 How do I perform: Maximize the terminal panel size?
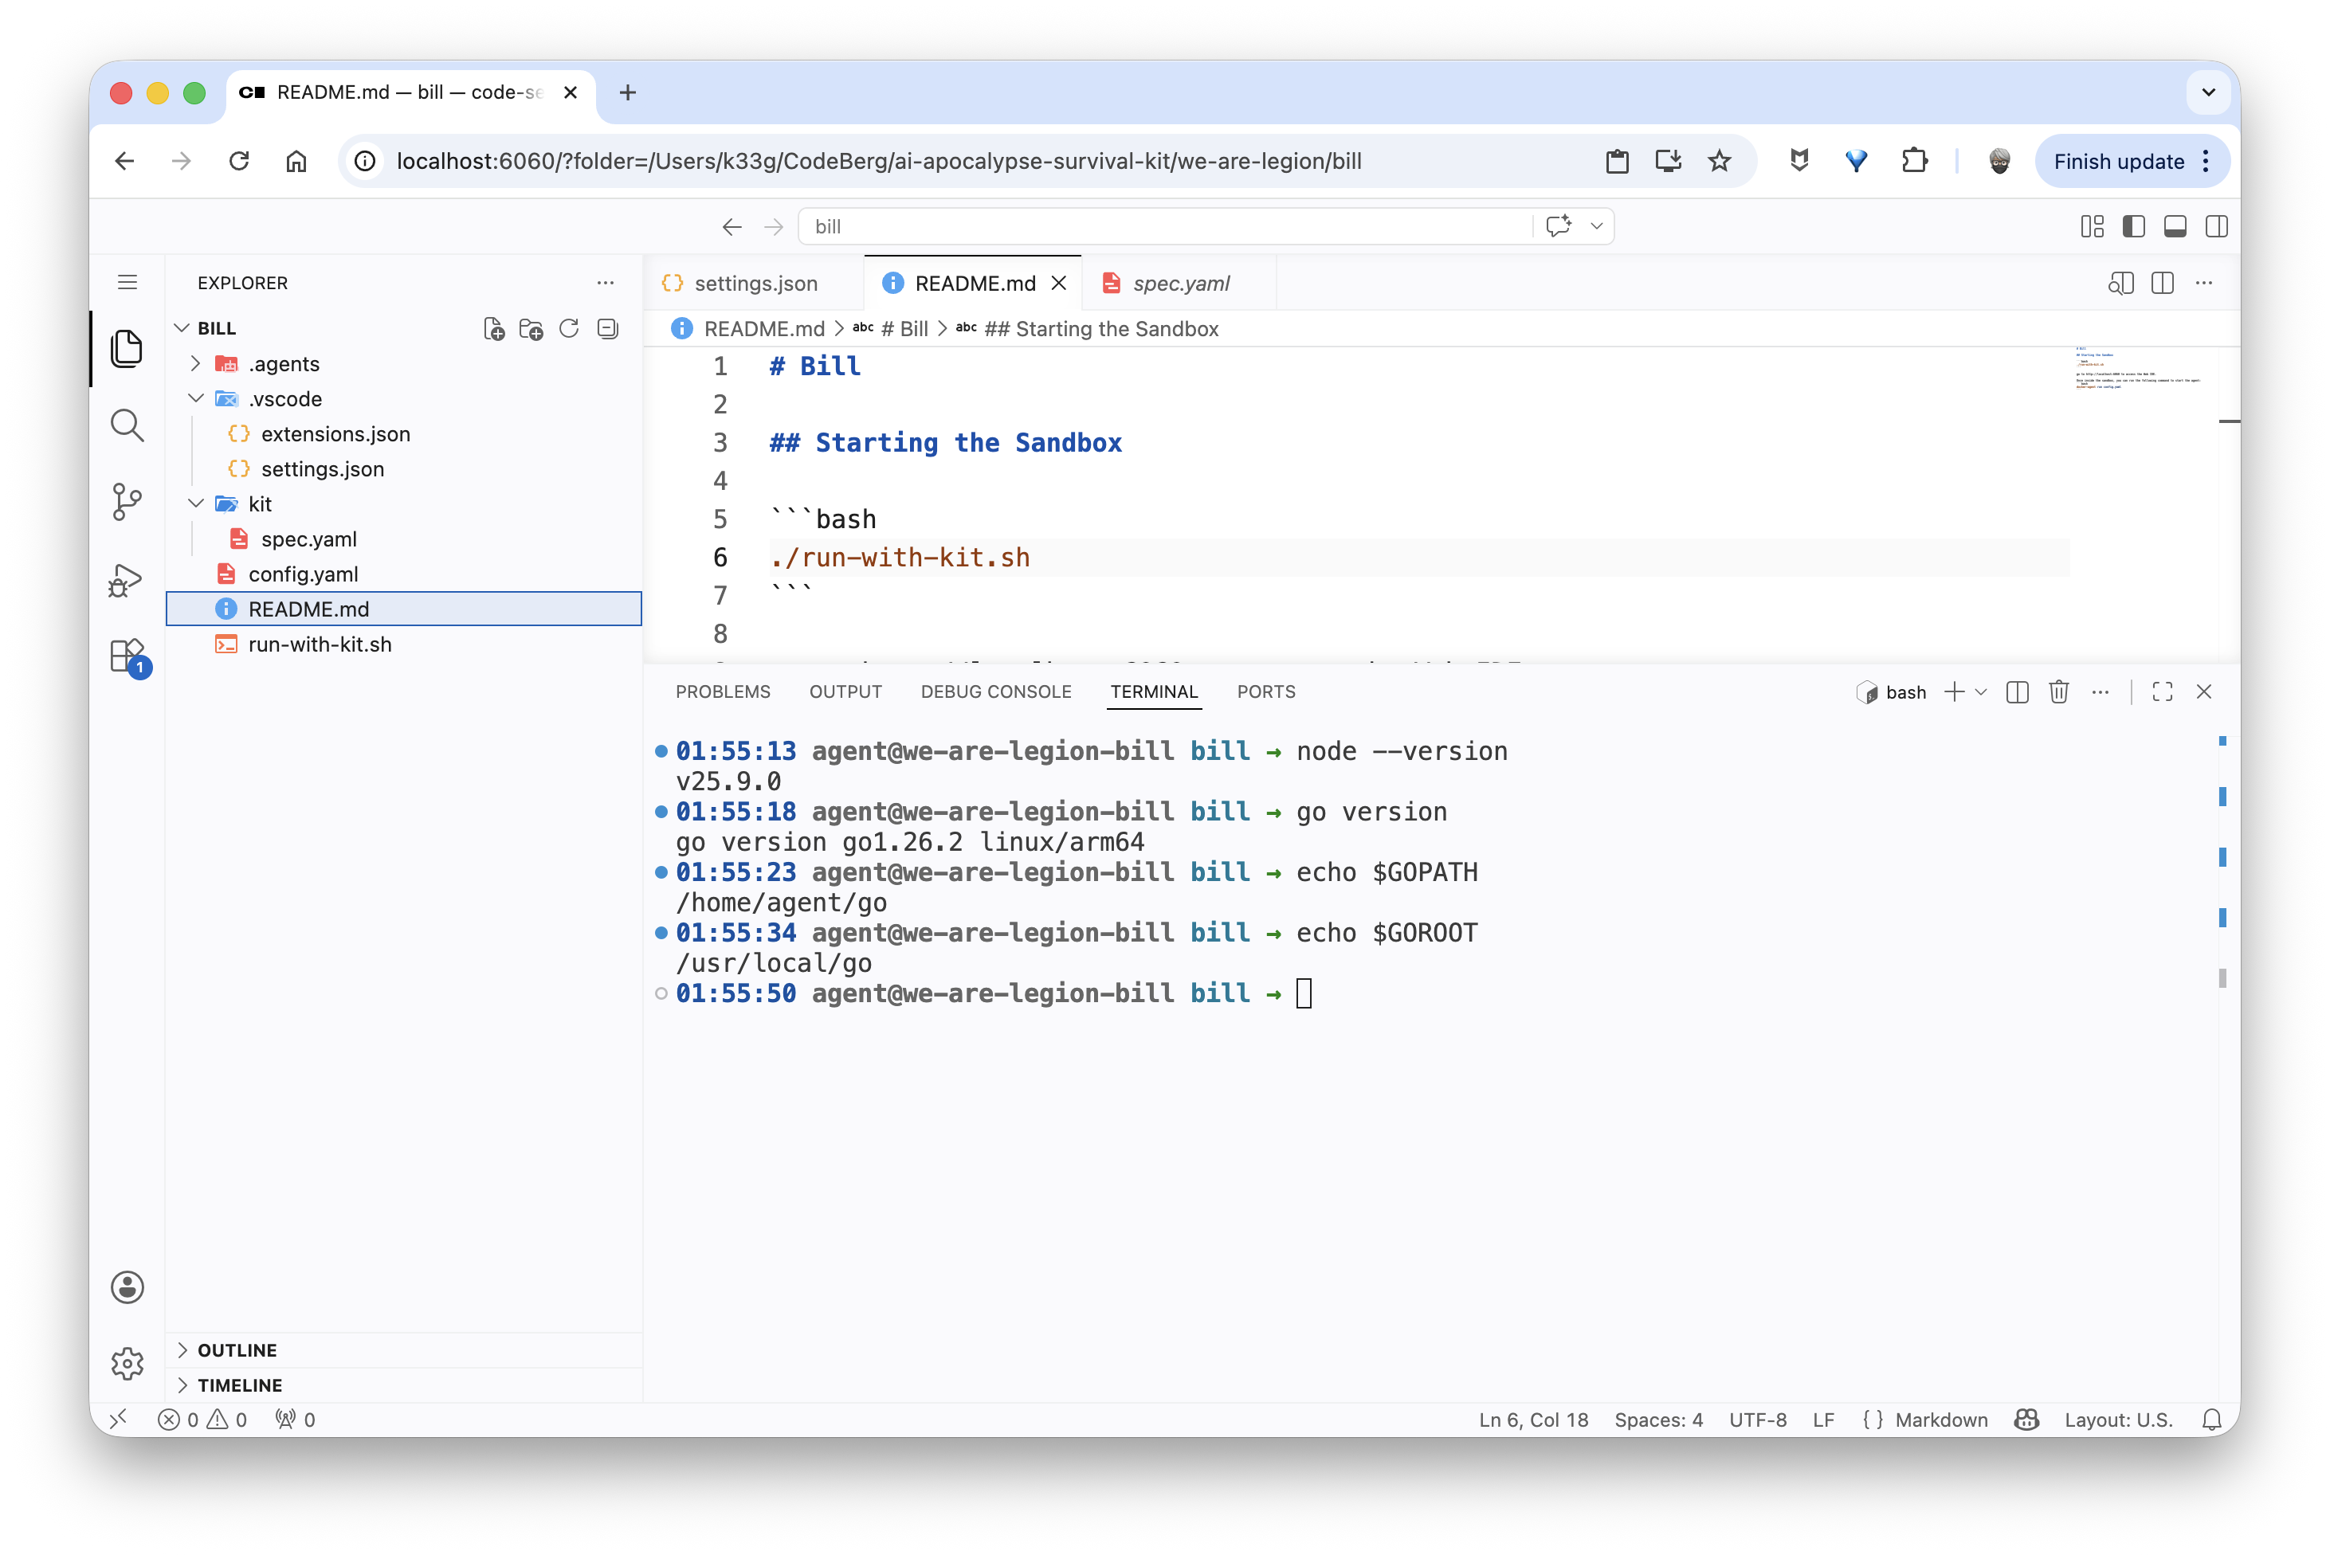[2163, 691]
